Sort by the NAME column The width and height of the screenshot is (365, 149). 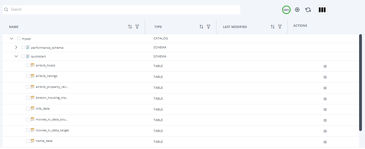[x=130, y=27]
